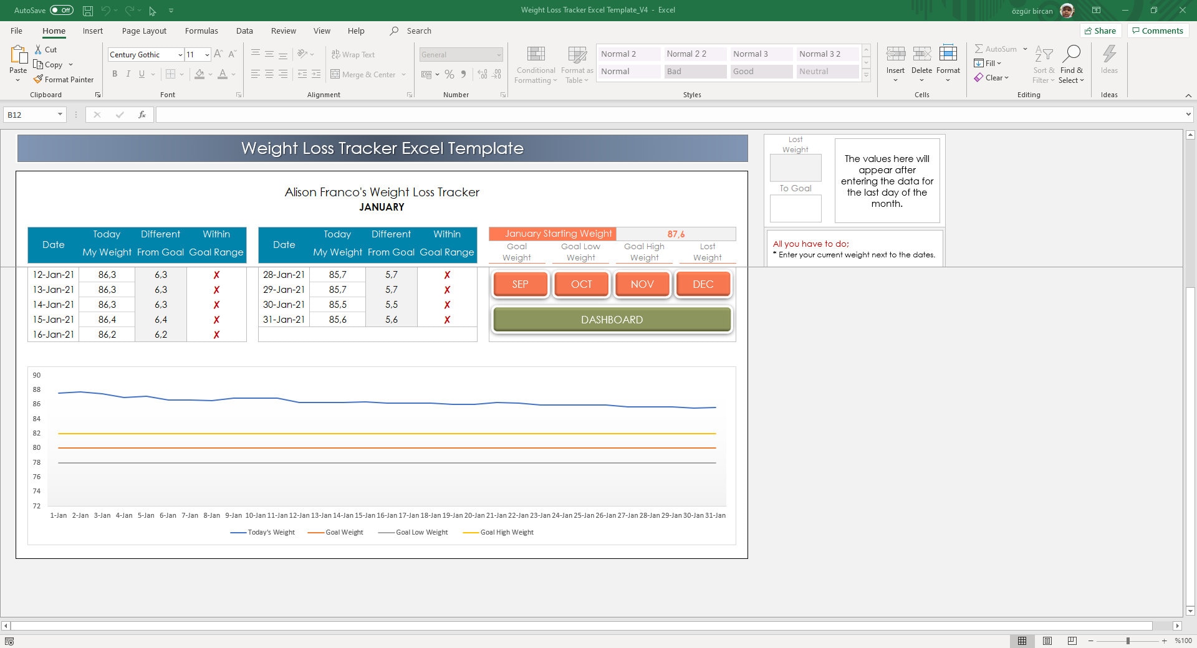Expand the fill color dropdown
The image size is (1197, 648).
[209, 74]
